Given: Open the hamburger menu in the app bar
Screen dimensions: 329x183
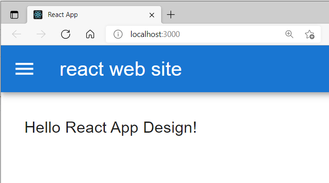Looking at the screenshot, I should pos(25,69).
